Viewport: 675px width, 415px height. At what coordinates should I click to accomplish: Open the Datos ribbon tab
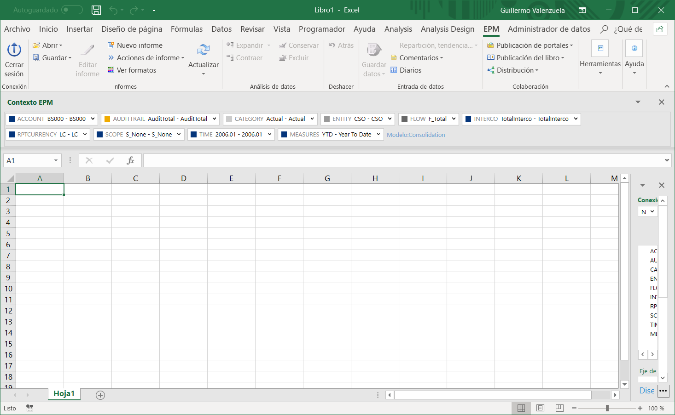221,29
